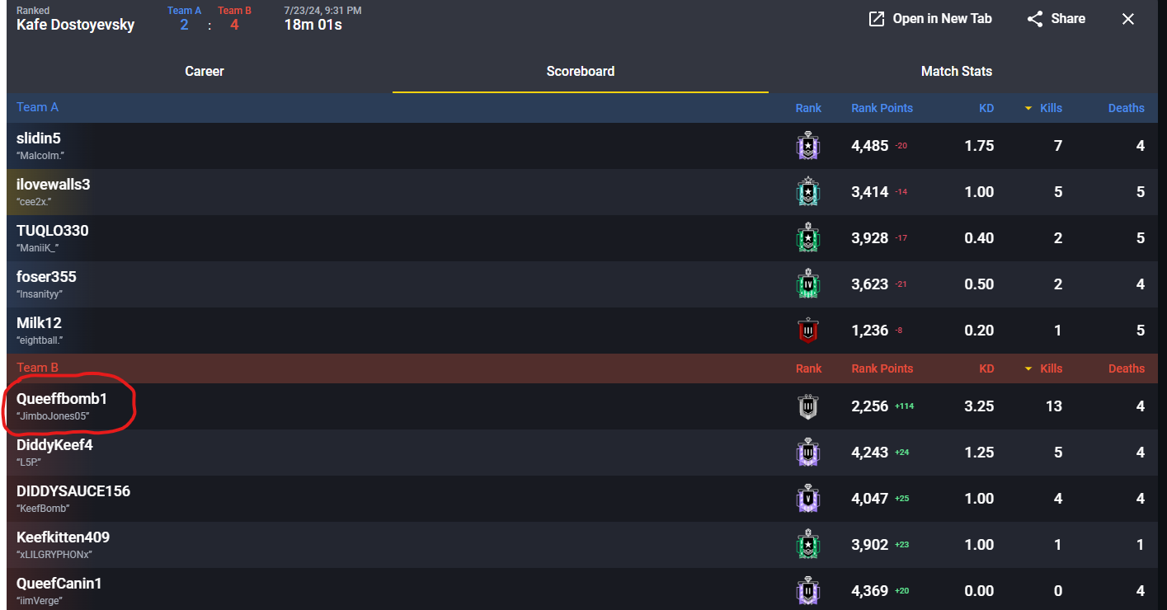Click Milk12's red rank badge icon

tap(808, 331)
